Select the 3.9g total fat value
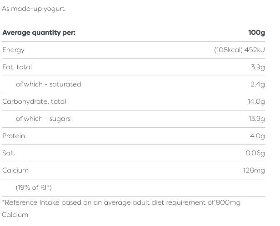Image resolution: width=280 pixels, height=226 pixels. pyautogui.click(x=257, y=67)
